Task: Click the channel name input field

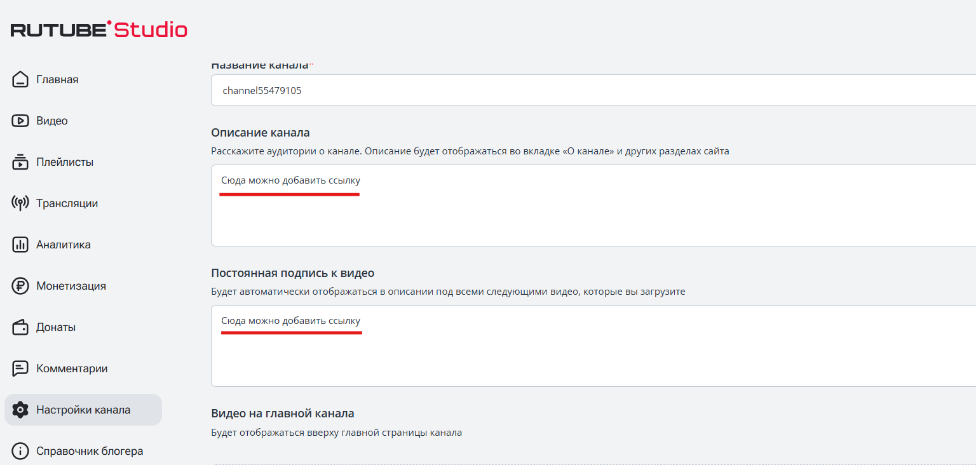Action: point(445,90)
